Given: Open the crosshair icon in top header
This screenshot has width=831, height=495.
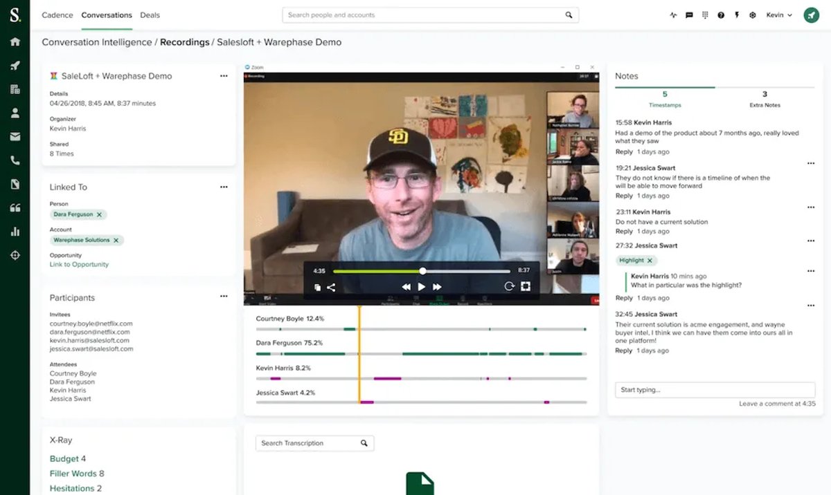Looking at the screenshot, I should point(753,15).
